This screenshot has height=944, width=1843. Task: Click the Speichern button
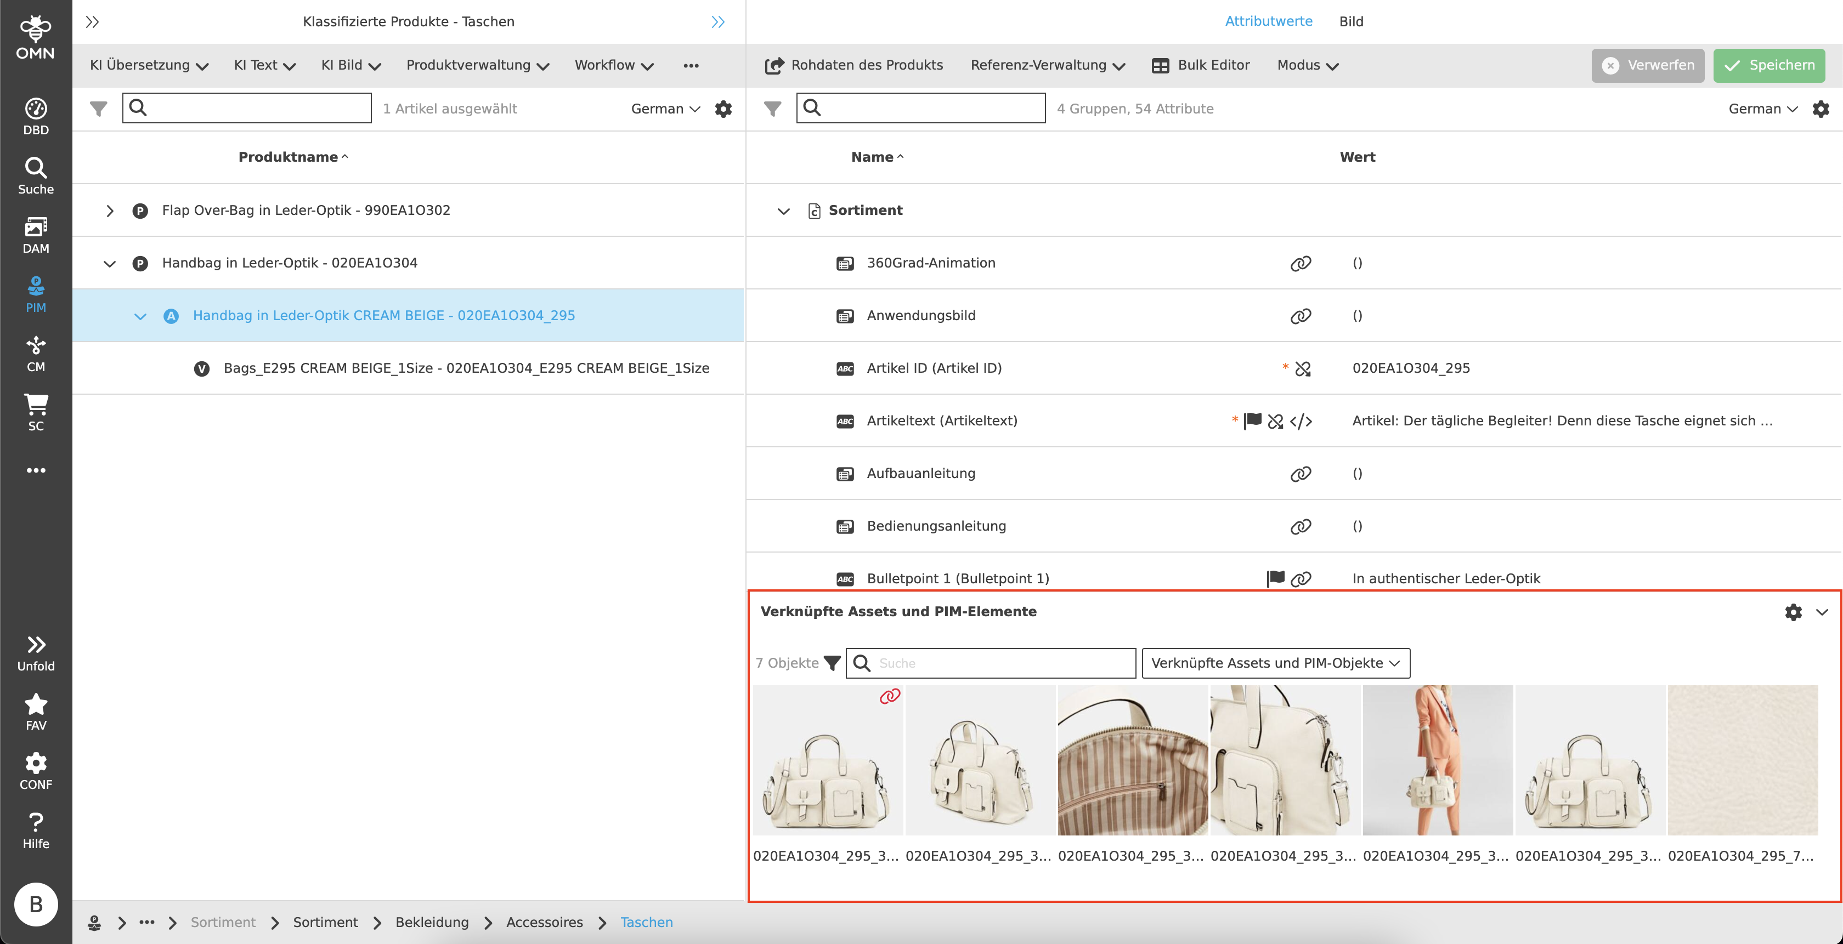[x=1768, y=65]
